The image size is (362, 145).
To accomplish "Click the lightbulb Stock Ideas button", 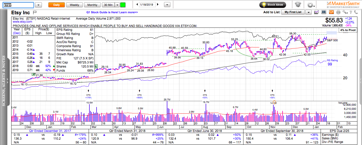I will tap(273, 5).
